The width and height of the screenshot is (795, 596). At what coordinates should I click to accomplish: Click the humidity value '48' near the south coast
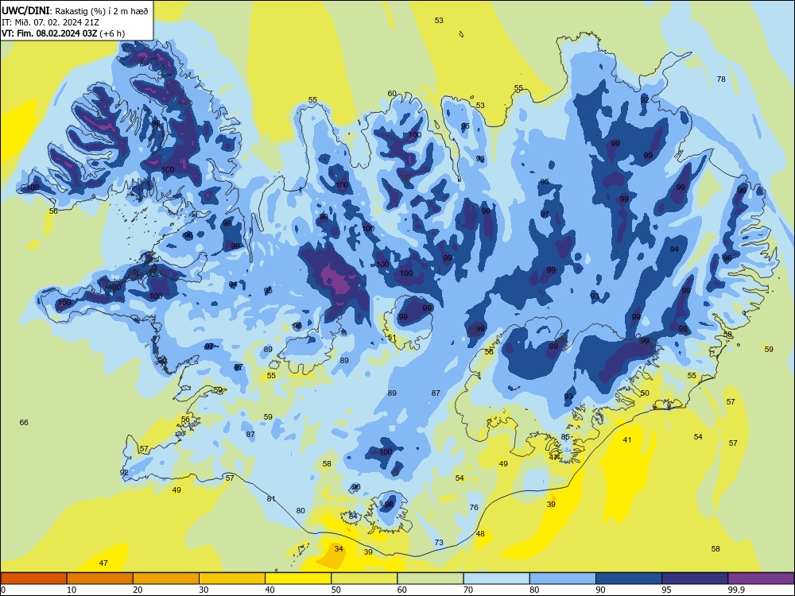pos(480,534)
